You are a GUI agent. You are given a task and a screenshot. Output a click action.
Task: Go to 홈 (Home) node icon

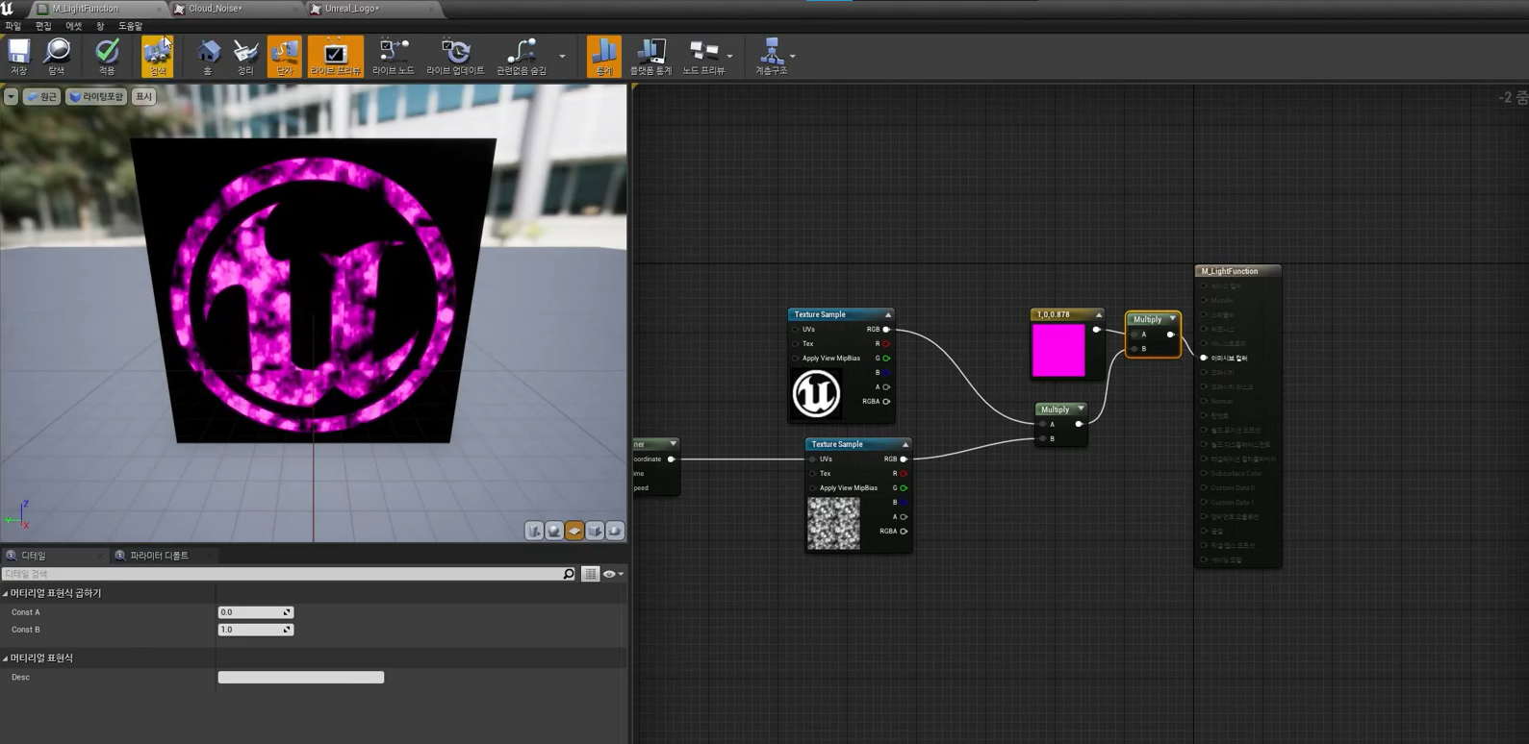point(207,56)
